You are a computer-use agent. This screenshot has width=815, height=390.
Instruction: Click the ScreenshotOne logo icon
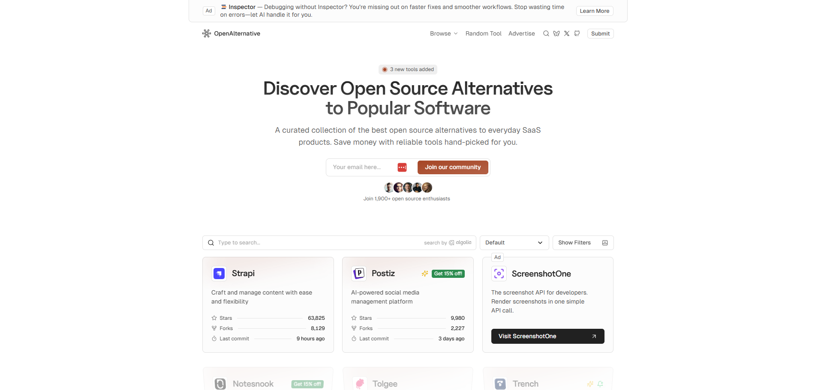(x=499, y=274)
